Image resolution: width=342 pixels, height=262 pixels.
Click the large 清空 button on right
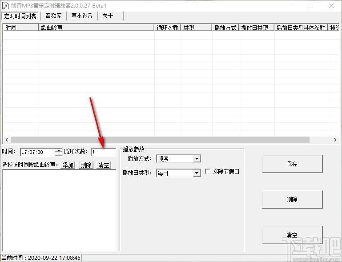point(292,235)
